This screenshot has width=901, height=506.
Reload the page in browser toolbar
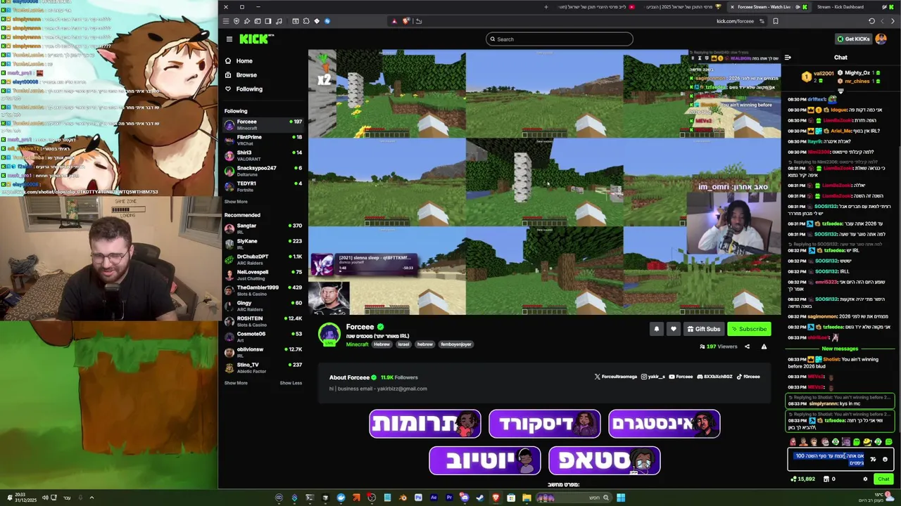pos(871,21)
